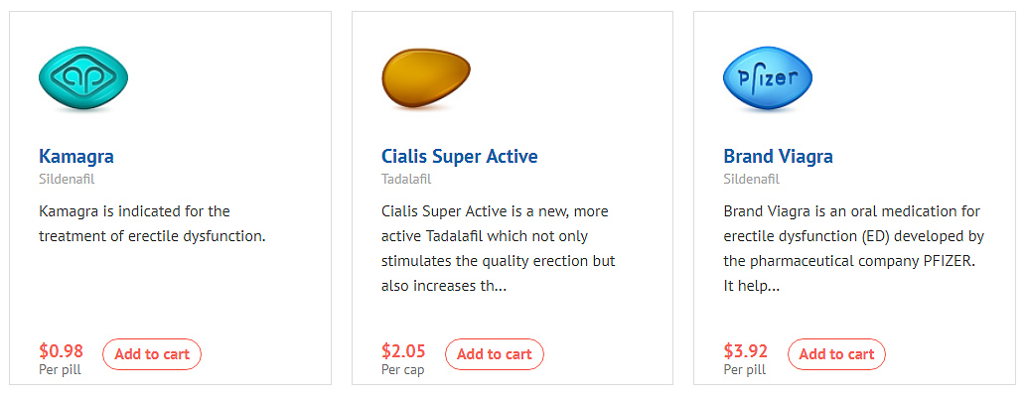
Task: Add Brand Viagra to cart
Action: (x=836, y=354)
